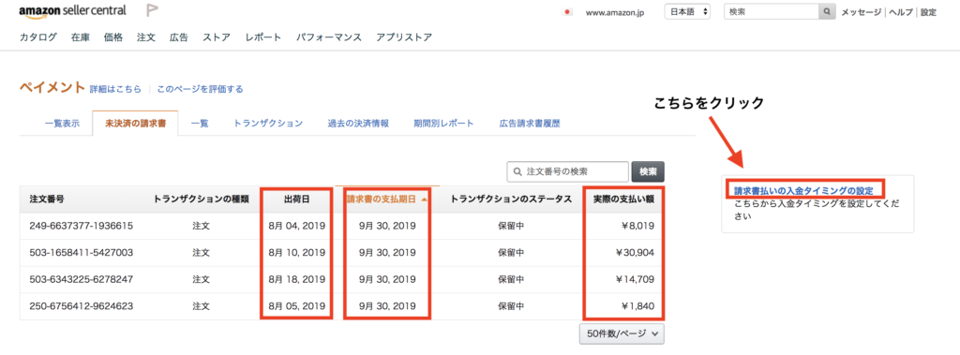Open the パフォーマンス menu
The image size is (960, 355).
point(329,37)
